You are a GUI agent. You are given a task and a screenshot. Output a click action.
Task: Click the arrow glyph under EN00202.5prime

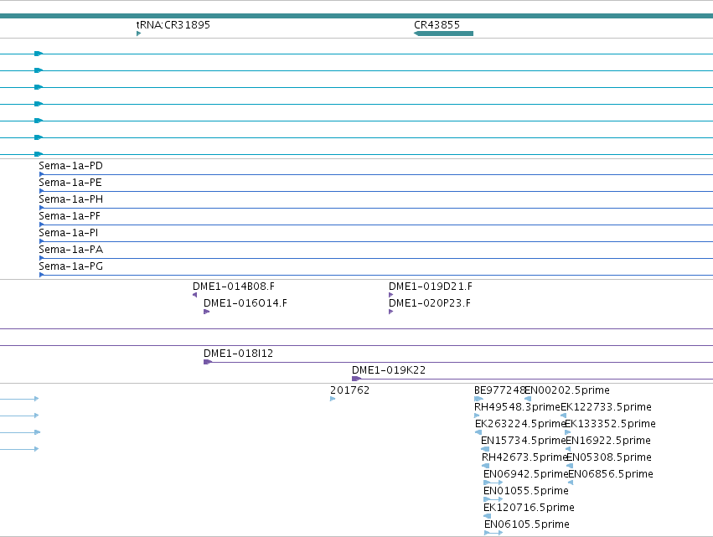(528, 399)
